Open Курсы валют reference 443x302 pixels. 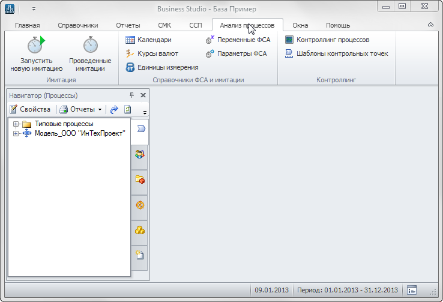point(152,53)
